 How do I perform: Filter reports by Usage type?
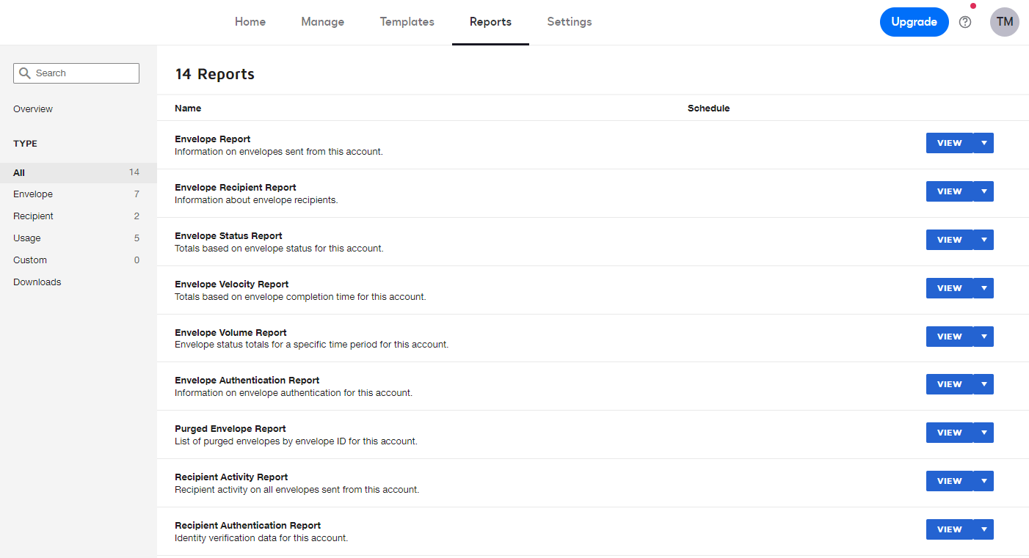27,238
